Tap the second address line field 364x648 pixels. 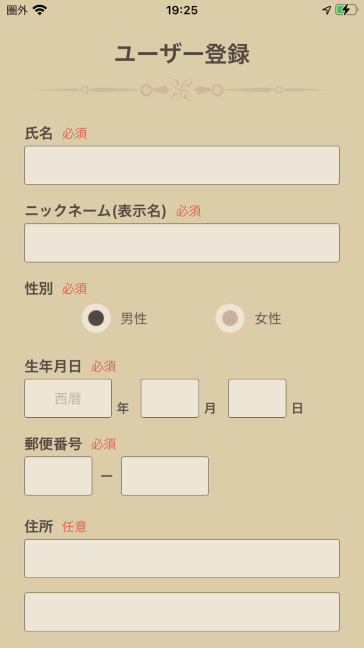(182, 612)
